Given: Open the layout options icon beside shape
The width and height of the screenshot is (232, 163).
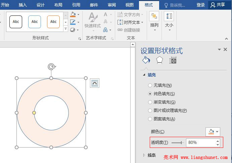Looking at the screenshot, I should [95, 83].
